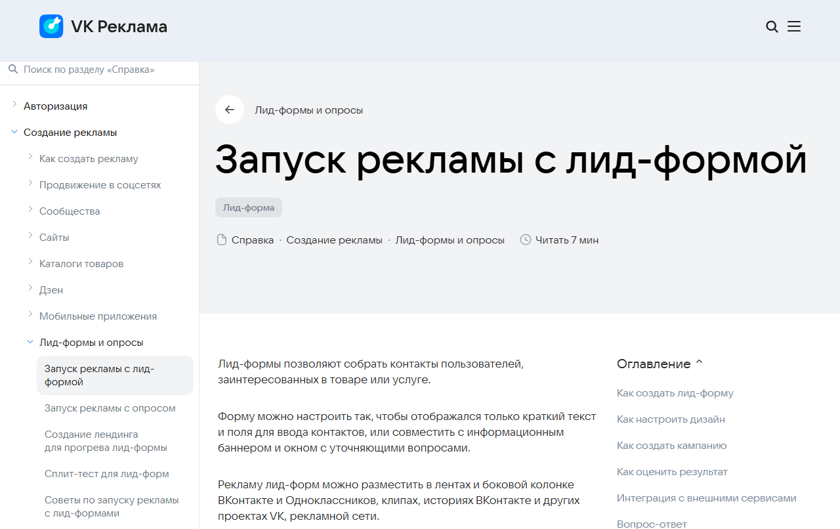The height and width of the screenshot is (529, 840).
Task: Open Создание лендинга для прогрева лид-формы
Action: click(106, 441)
